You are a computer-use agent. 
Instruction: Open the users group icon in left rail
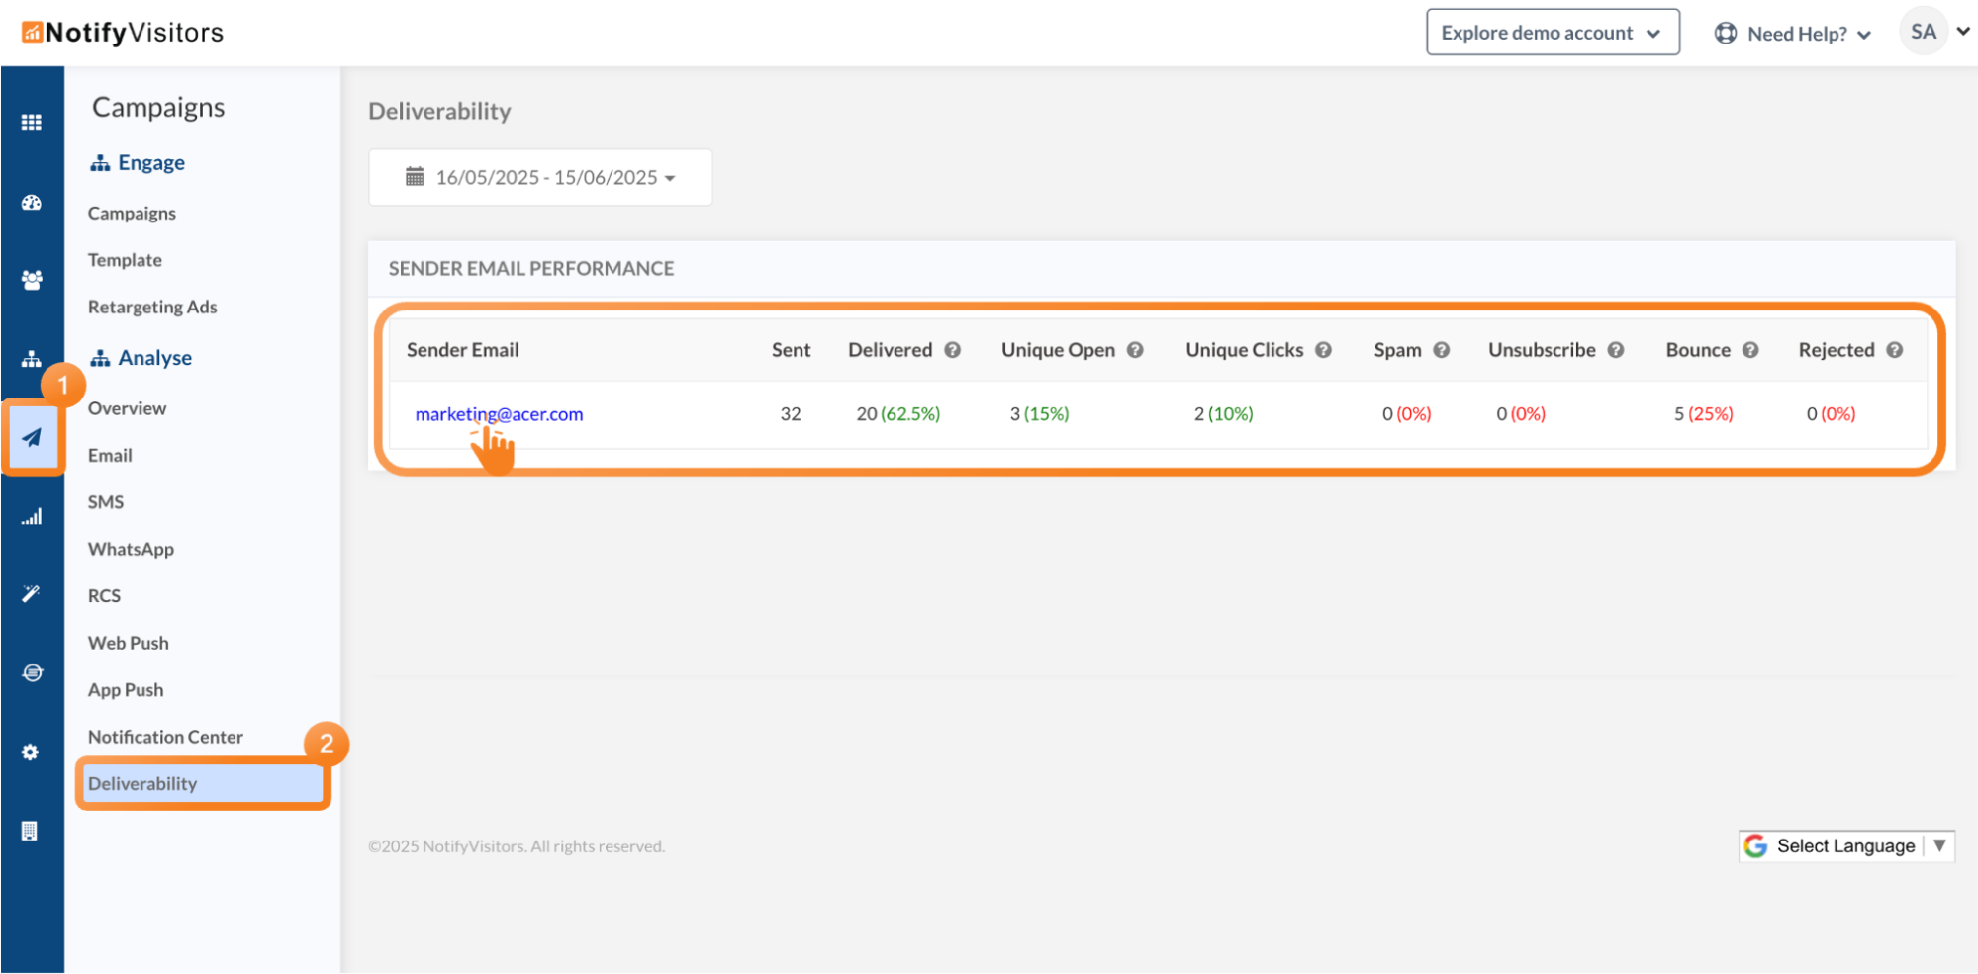point(32,280)
